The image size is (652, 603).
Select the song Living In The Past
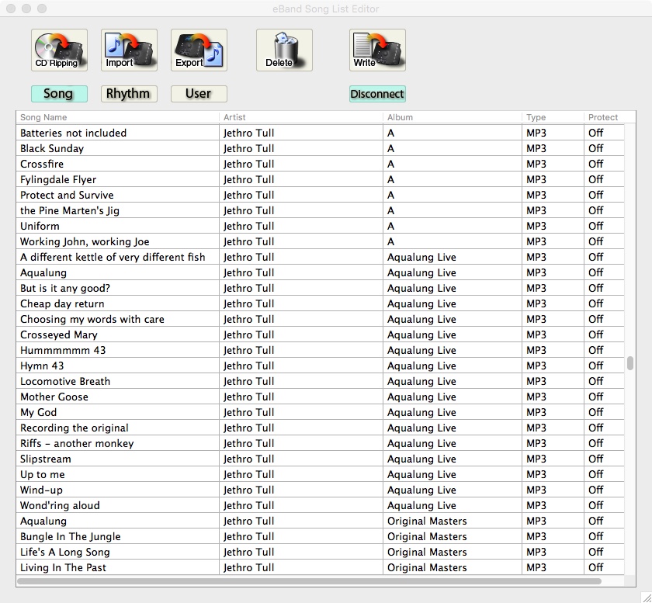[320, 567]
